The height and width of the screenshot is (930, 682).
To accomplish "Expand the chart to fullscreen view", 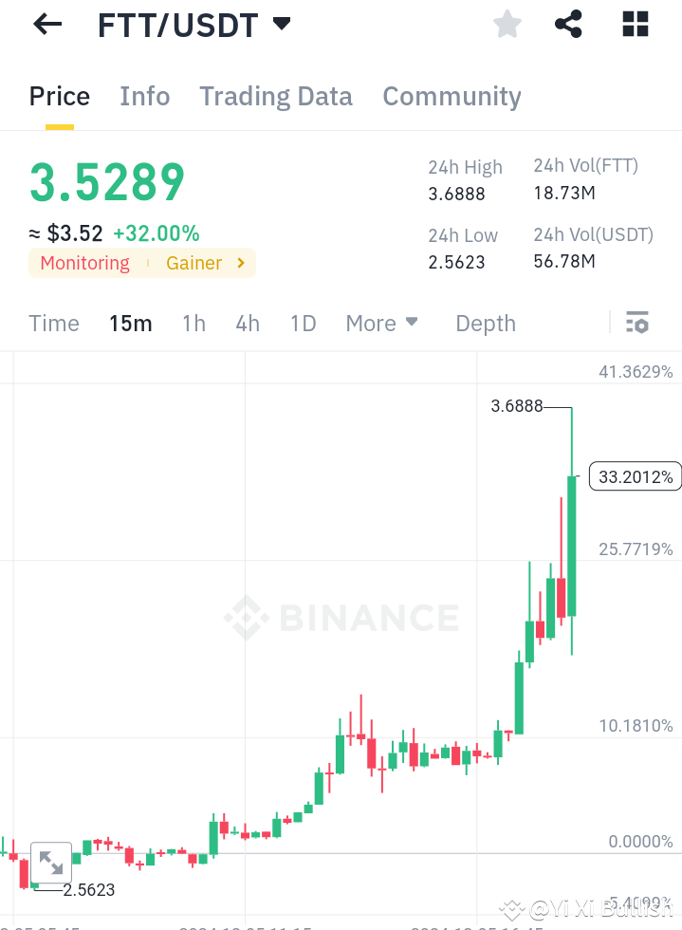I will point(51,864).
